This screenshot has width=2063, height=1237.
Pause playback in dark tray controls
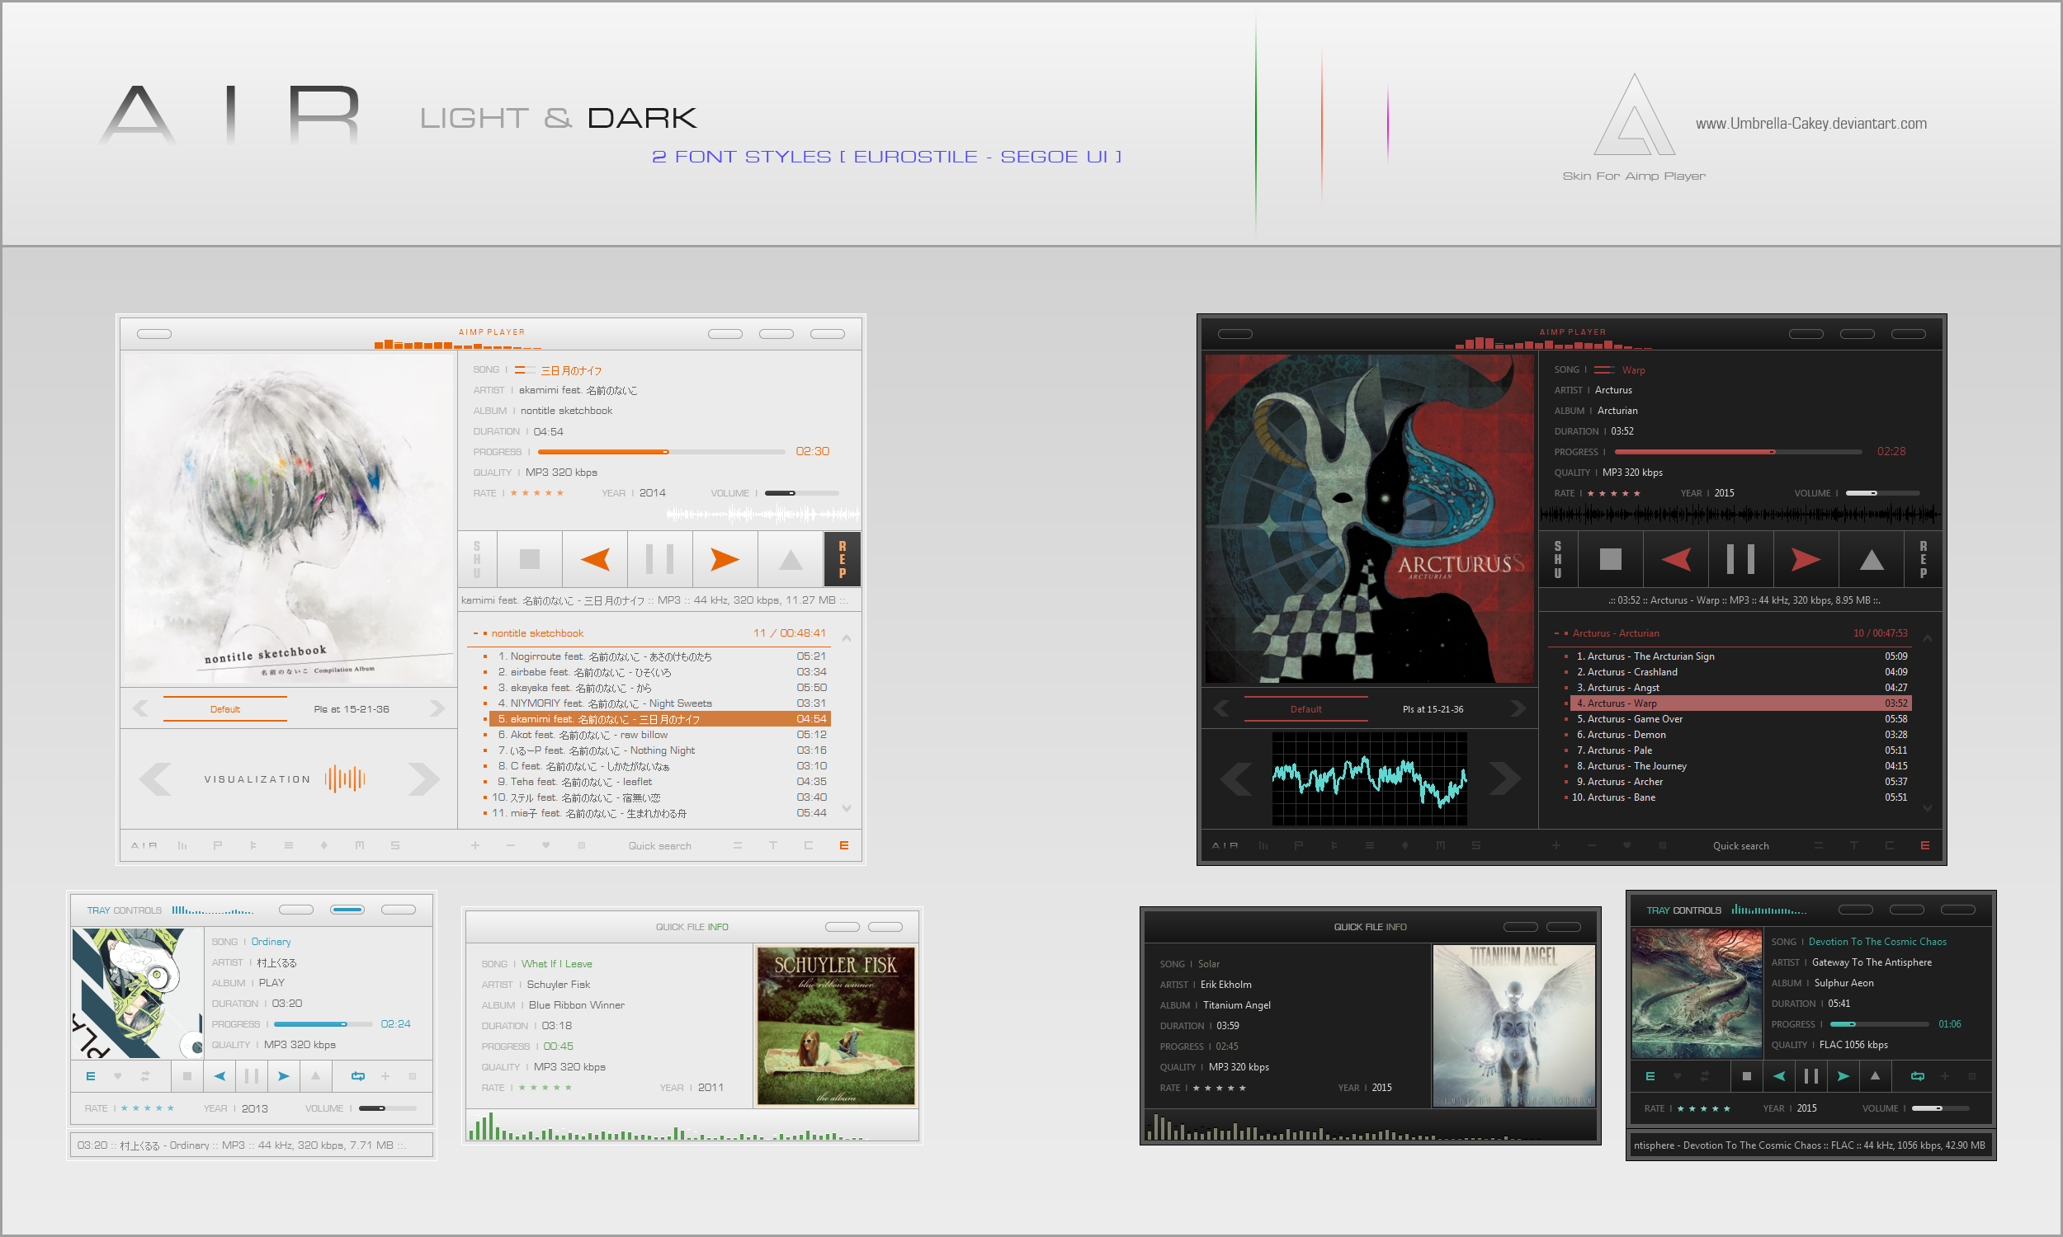coord(1811,1076)
